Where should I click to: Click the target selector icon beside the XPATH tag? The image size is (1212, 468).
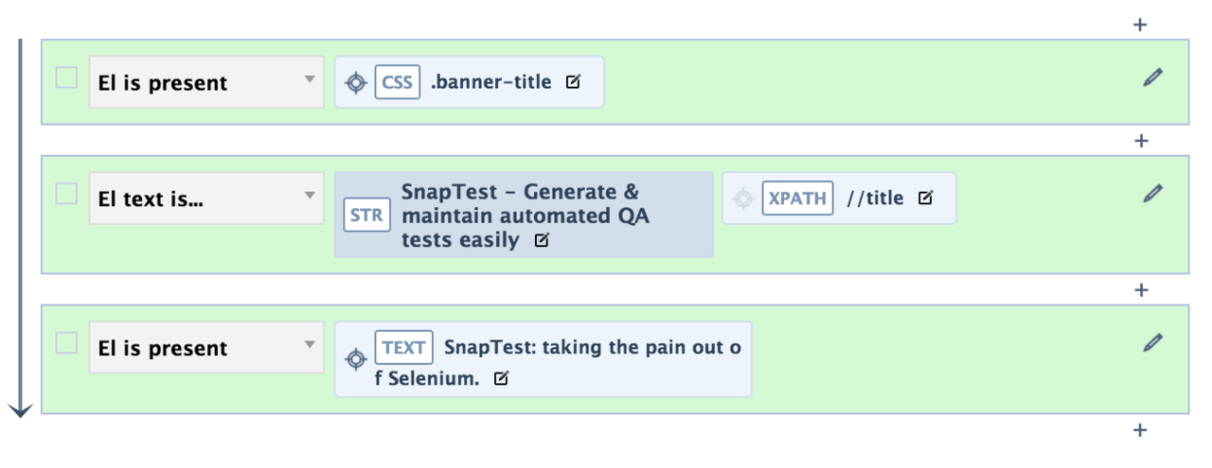click(x=743, y=199)
